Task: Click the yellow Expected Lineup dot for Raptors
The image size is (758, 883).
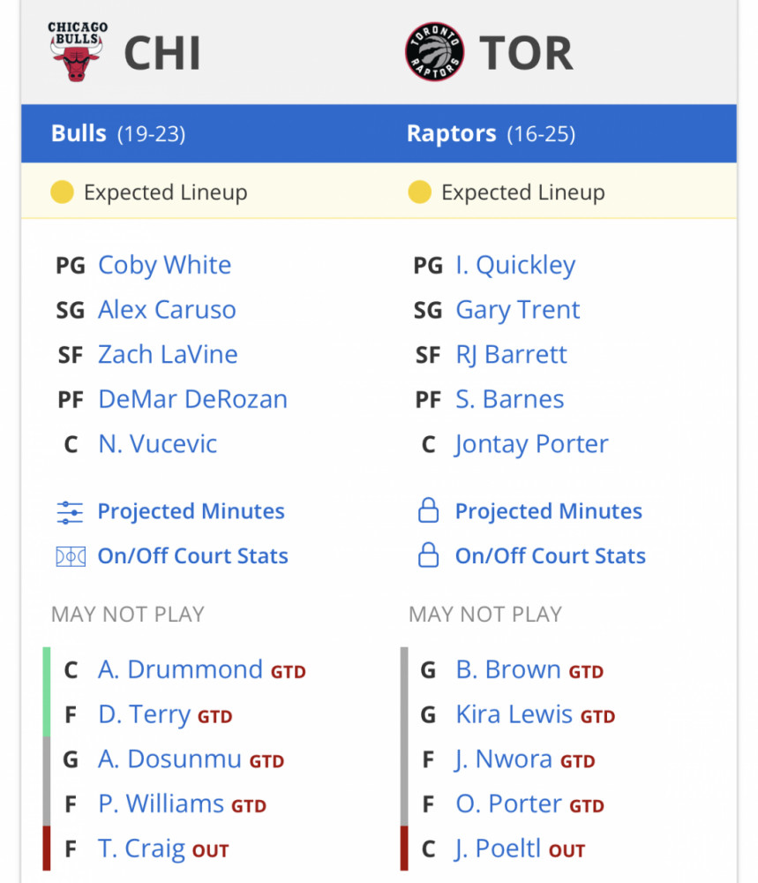Action: [x=420, y=192]
